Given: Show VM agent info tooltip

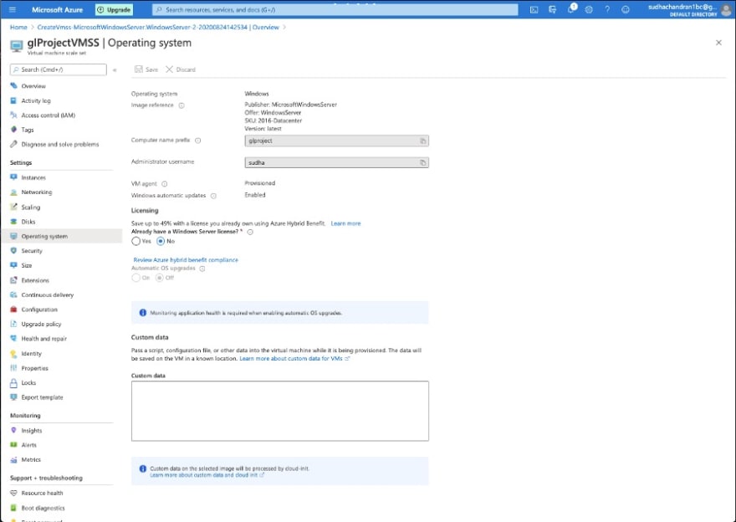Looking at the screenshot, I should coord(165,184).
